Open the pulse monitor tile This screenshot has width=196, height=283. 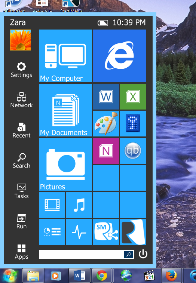pos(79,232)
